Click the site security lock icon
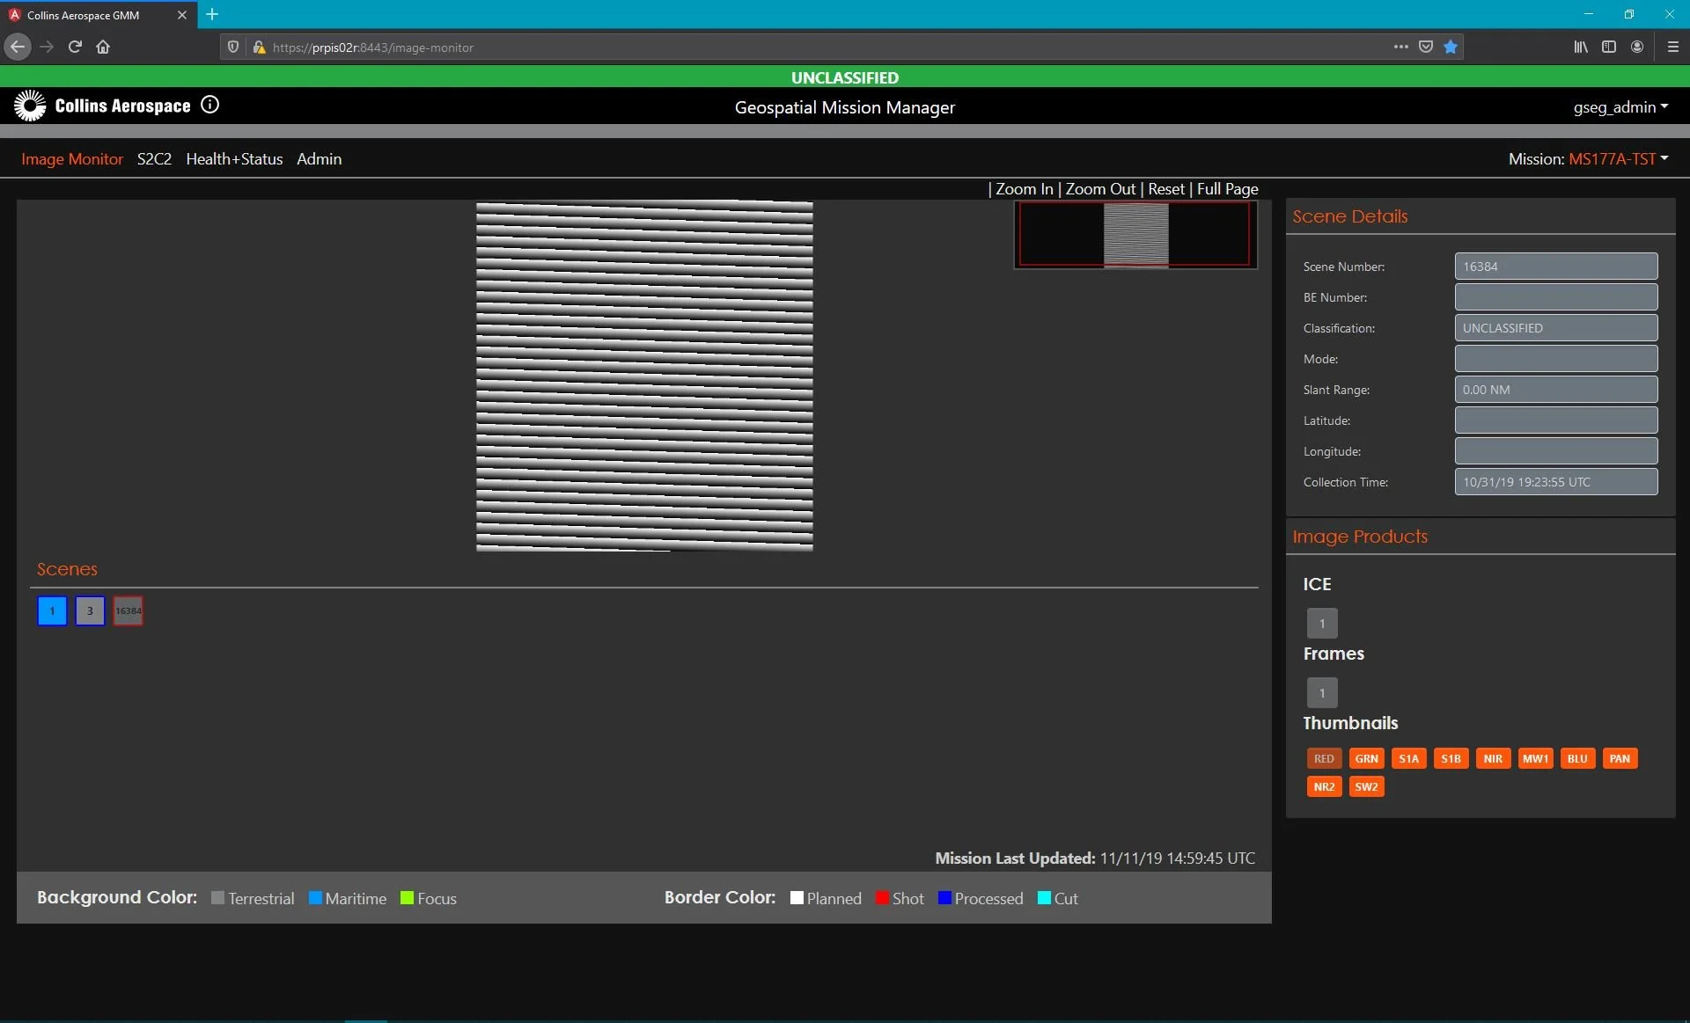 click(x=259, y=47)
